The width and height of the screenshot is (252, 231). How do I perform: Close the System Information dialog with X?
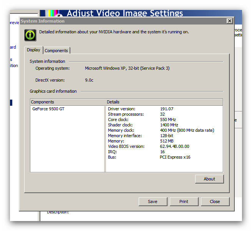point(230,21)
